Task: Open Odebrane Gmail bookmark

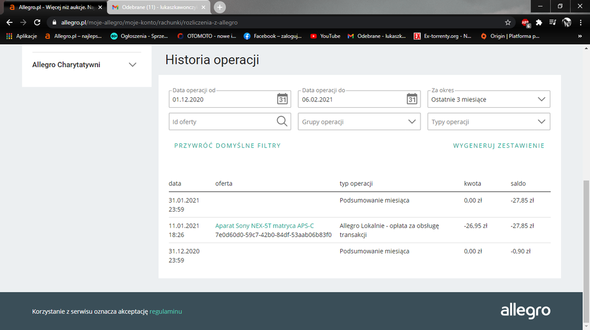Action: [x=377, y=36]
